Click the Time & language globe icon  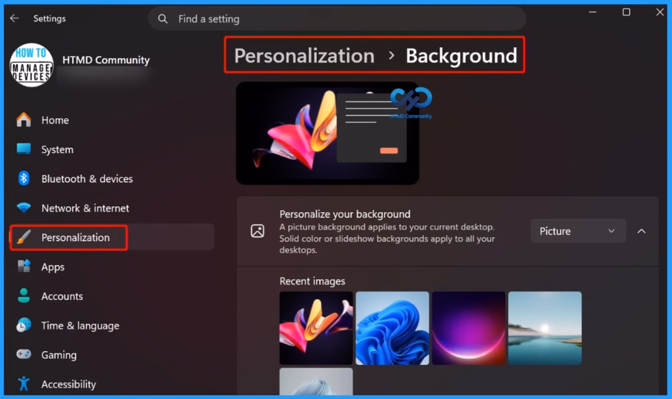[24, 325]
